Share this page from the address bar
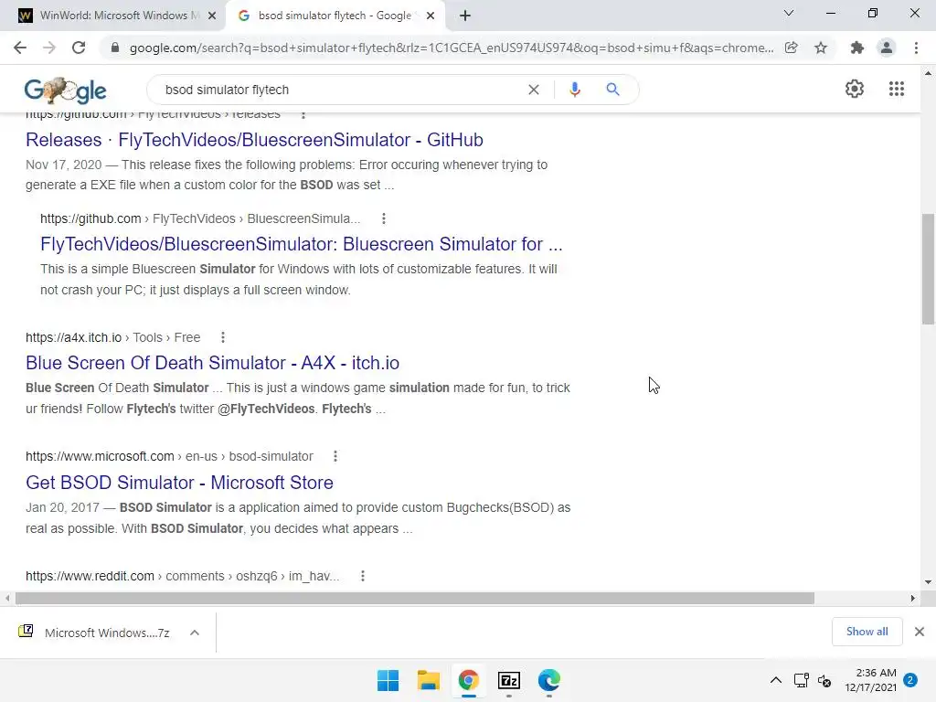This screenshot has width=936, height=702. [x=791, y=48]
